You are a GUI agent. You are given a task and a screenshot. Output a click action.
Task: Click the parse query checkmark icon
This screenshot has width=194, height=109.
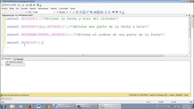[74, 12]
